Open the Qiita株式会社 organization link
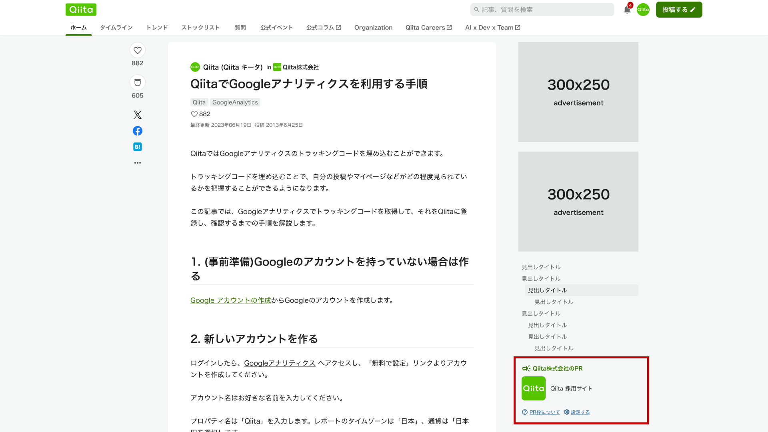This screenshot has height=432, width=768. coord(301,67)
